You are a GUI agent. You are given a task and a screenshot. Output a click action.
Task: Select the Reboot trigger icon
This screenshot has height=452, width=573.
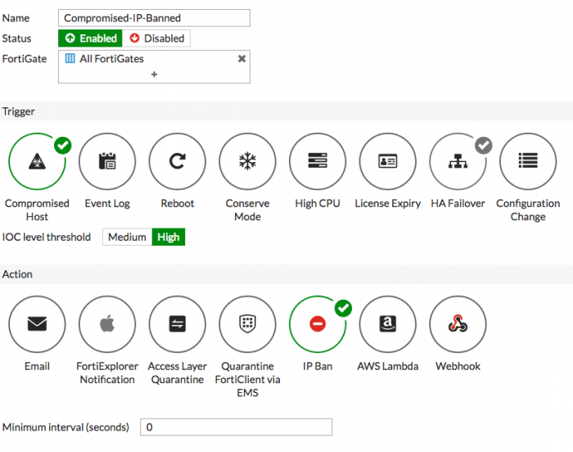point(177,161)
